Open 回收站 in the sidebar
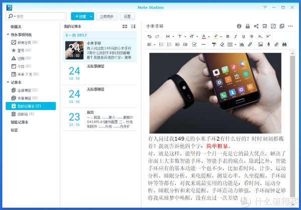301x210 pixels. point(24,114)
